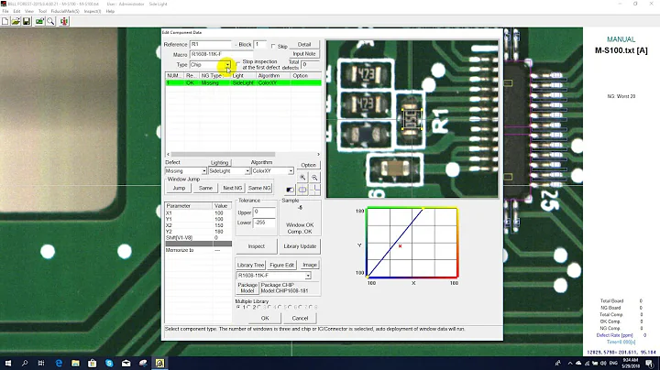
Task: Click the Option button
Action: 309,165
